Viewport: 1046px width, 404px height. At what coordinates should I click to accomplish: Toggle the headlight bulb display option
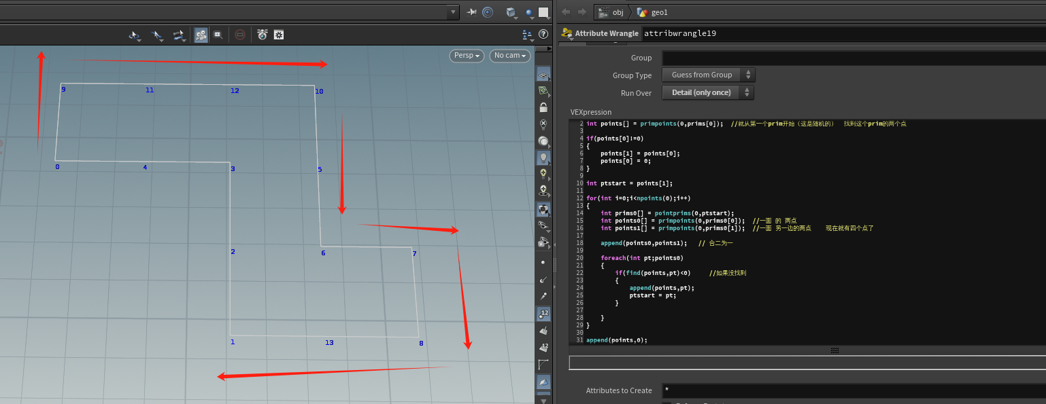(543, 158)
